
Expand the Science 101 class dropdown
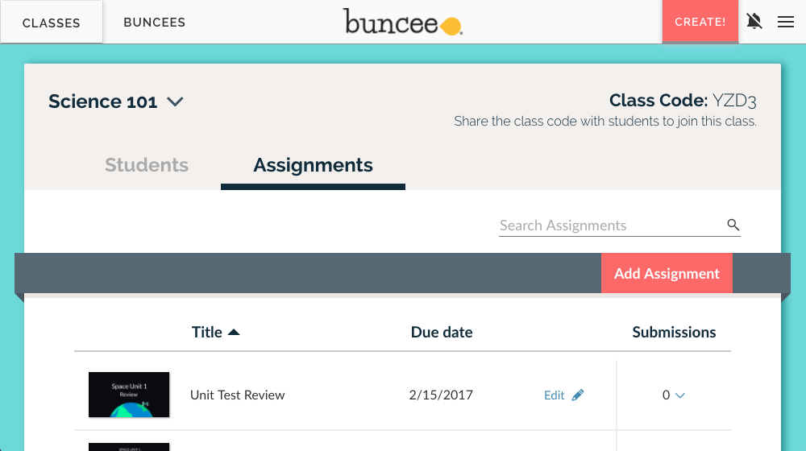click(x=175, y=101)
